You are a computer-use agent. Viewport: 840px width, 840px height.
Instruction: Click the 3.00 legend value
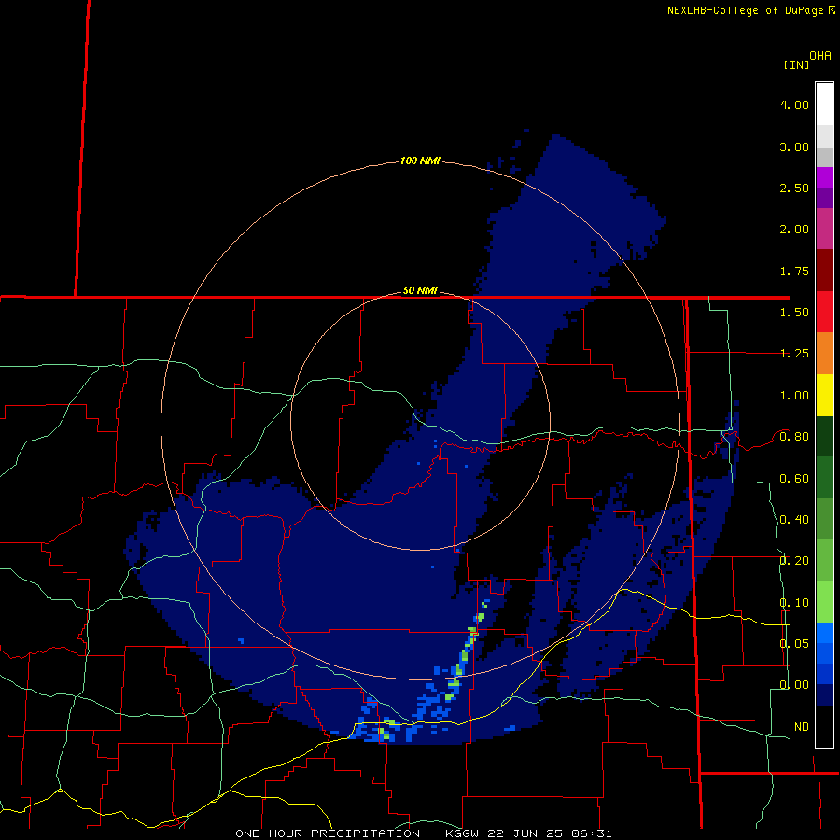(794, 147)
